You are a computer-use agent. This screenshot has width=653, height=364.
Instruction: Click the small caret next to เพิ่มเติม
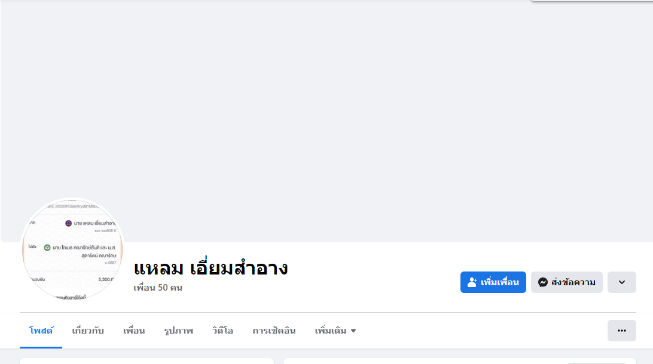353,331
